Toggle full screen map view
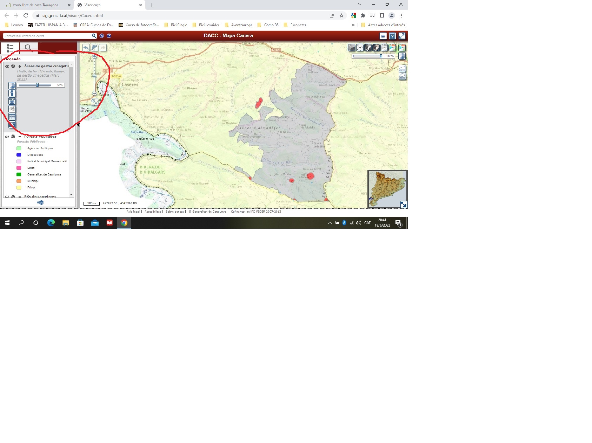 pyautogui.click(x=402, y=36)
